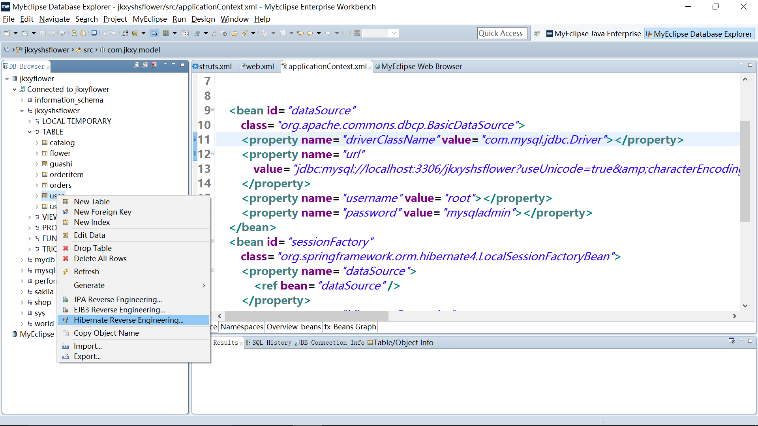Click the colored grid toolbar icon
The image size is (758, 426).
166,34
